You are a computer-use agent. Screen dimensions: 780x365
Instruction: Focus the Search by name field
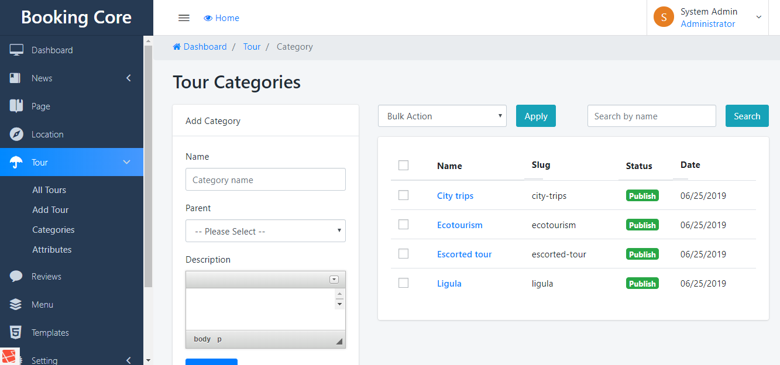[651, 116]
